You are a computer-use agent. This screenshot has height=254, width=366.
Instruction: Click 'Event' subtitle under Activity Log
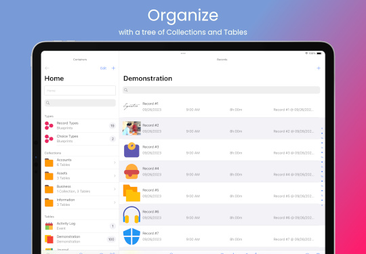61,228
